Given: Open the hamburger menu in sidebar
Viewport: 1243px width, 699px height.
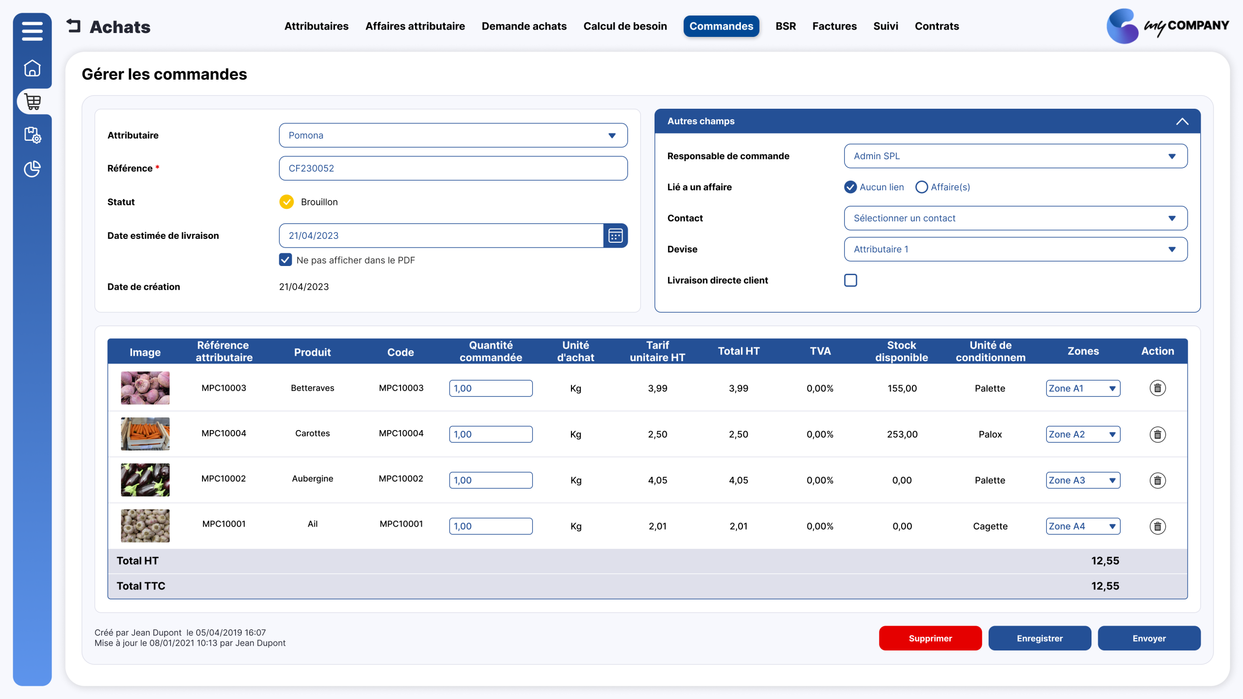Looking at the screenshot, I should click(32, 31).
